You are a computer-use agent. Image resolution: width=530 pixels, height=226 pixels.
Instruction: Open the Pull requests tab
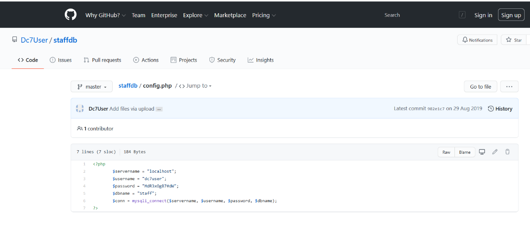pos(102,60)
